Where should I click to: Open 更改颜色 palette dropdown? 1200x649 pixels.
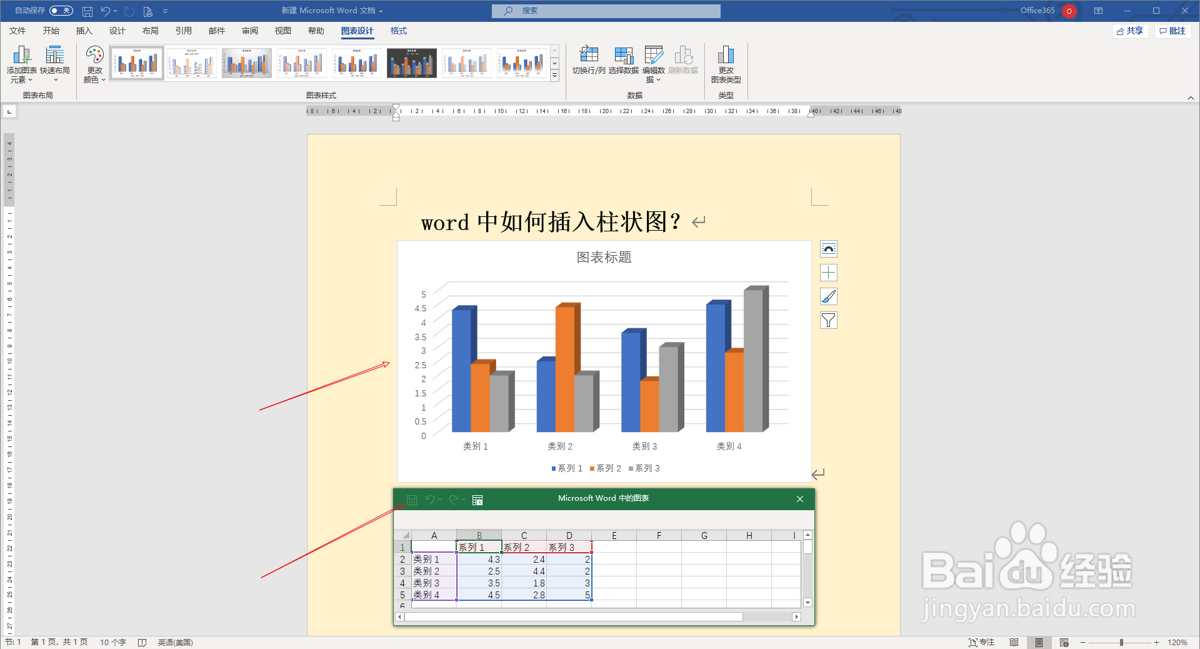95,64
